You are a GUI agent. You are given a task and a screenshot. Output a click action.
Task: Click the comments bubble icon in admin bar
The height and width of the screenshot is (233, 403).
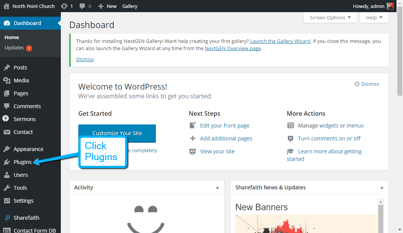click(82, 6)
